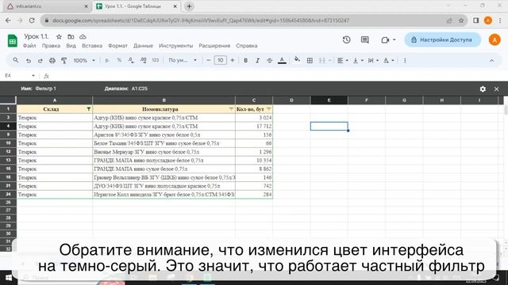
Task: Click the cell with value 17 712
Action: tap(254, 127)
